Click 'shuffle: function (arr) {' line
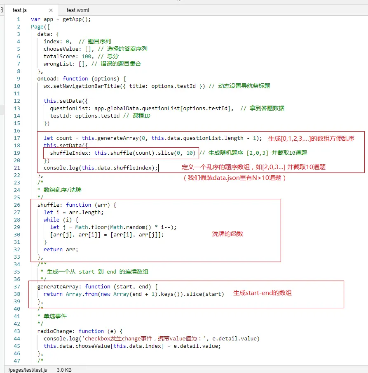Viewport: 368px width, 373px height. point(77,205)
